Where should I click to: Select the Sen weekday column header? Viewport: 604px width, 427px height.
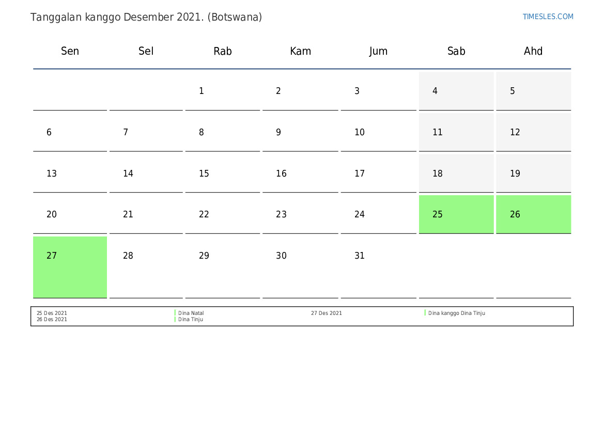pyautogui.click(x=70, y=51)
